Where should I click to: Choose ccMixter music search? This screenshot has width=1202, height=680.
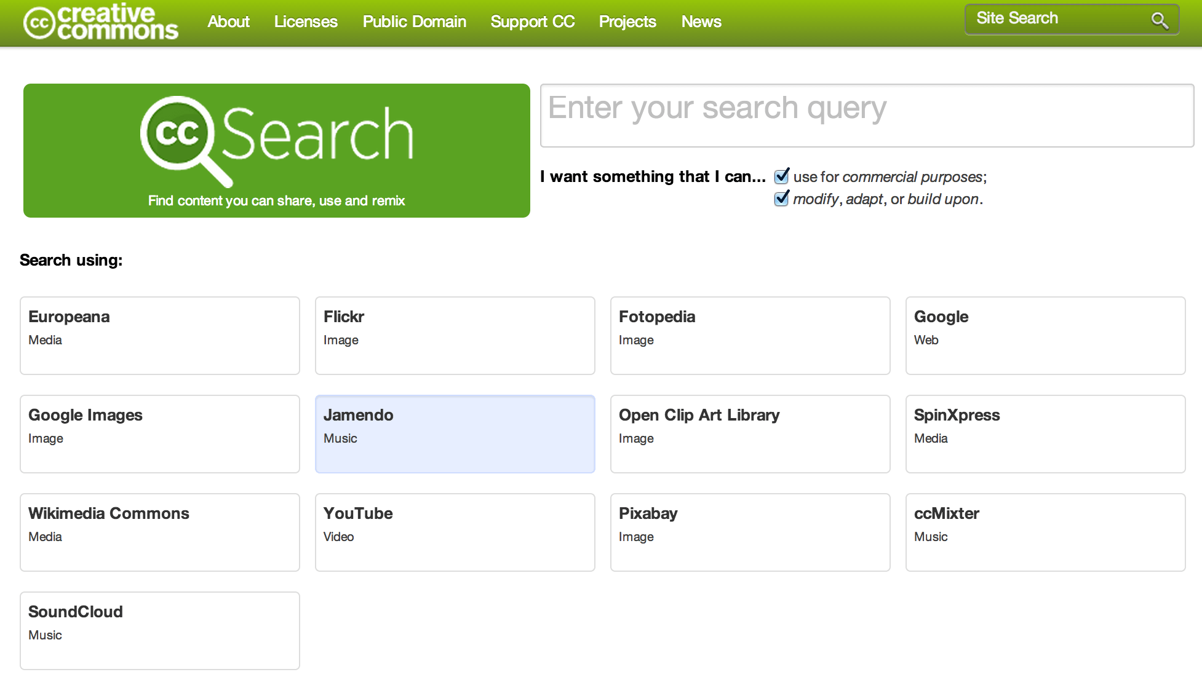(1046, 532)
